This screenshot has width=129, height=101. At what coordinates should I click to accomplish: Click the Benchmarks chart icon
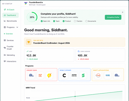tap(5, 21)
